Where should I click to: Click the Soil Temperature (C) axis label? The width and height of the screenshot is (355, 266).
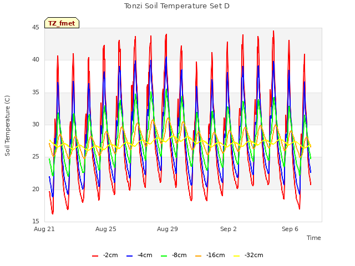7,126
